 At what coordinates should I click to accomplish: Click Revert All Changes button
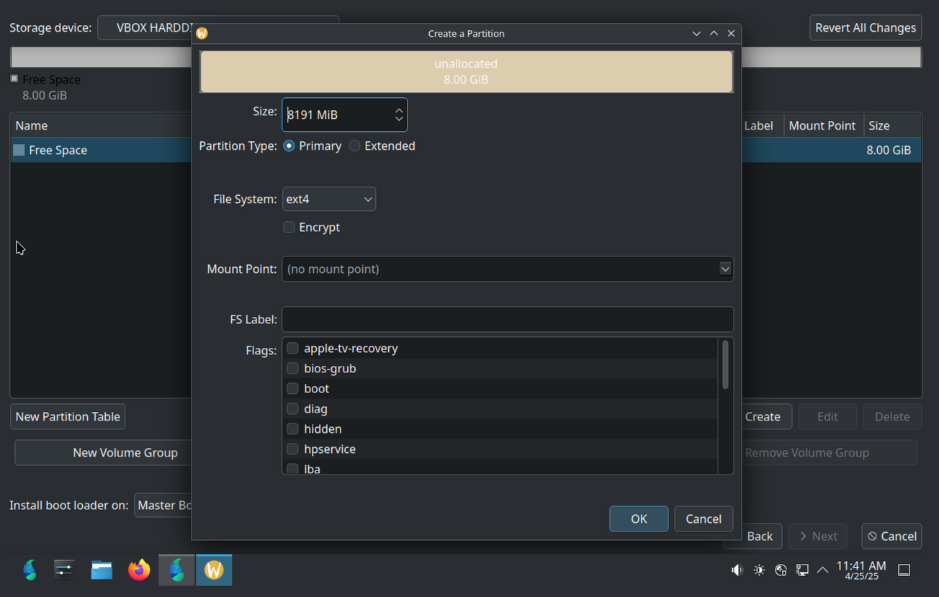[866, 27]
